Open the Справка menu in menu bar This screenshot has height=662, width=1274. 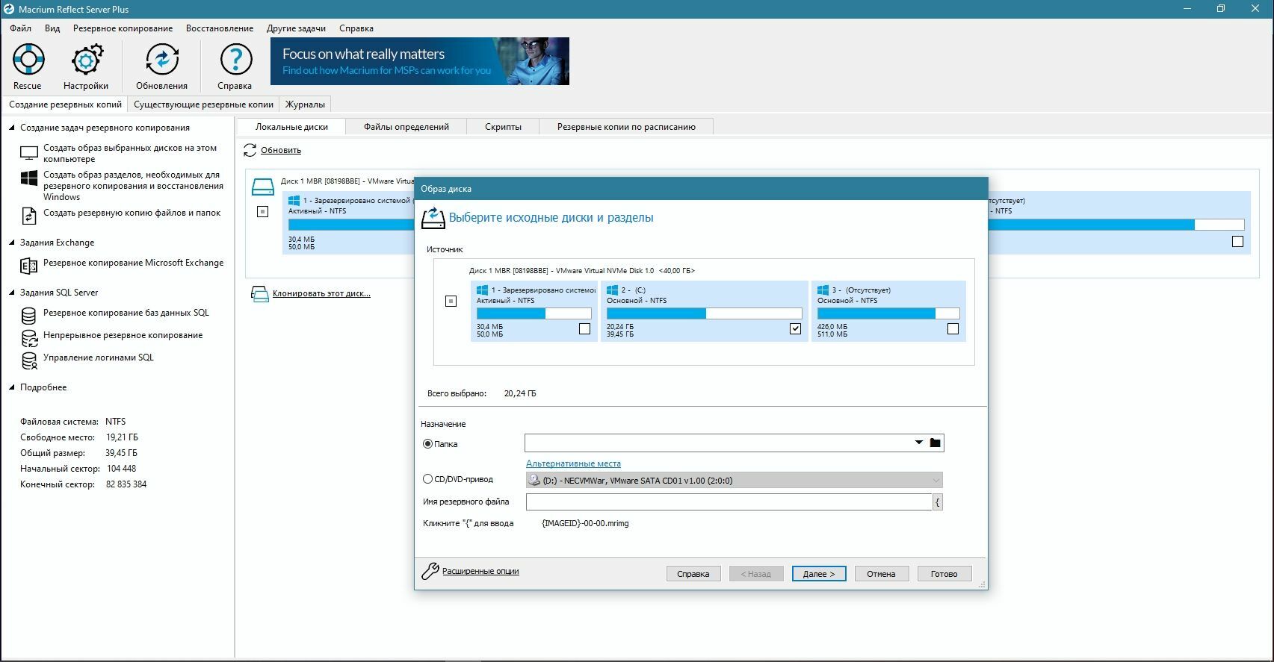tap(356, 28)
